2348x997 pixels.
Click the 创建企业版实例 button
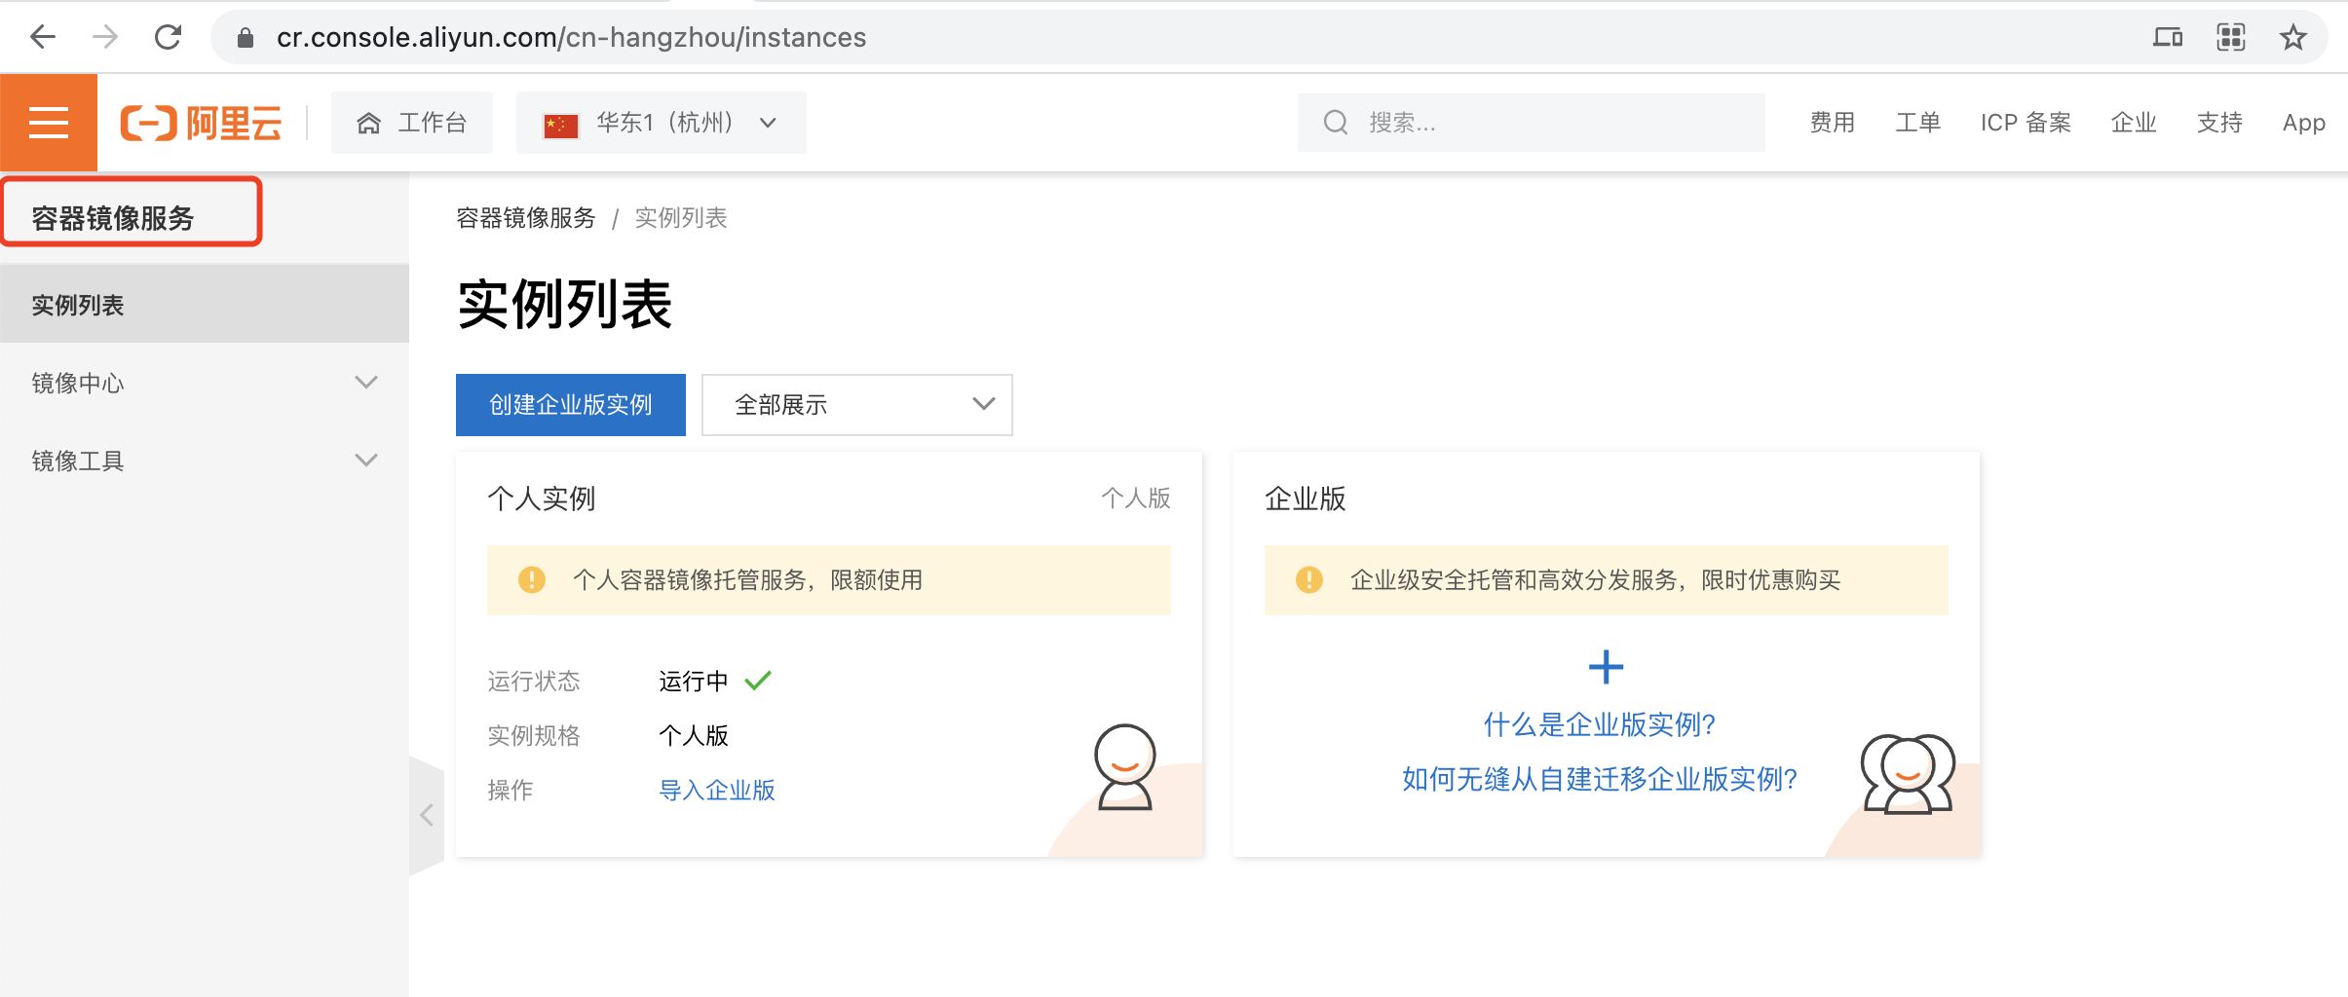(x=570, y=404)
